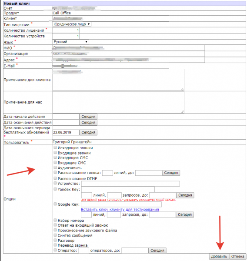Screen dimensions: 247x261
Task: Open the Тип лицензии dropdown
Action: coord(72,24)
